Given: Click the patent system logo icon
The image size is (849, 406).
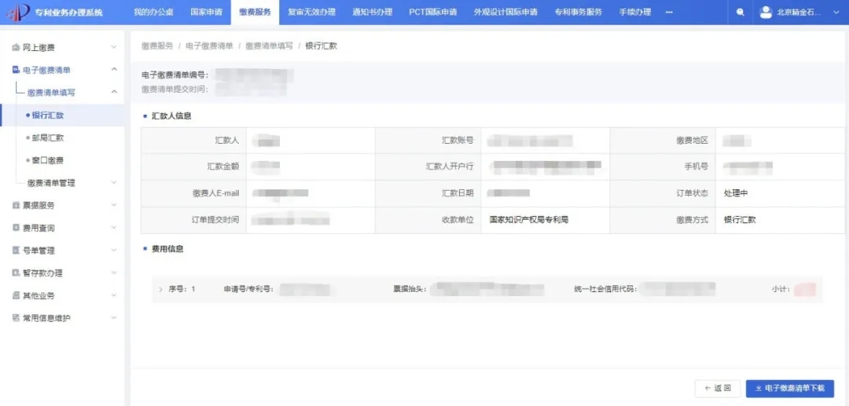Looking at the screenshot, I should [x=18, y=13].
